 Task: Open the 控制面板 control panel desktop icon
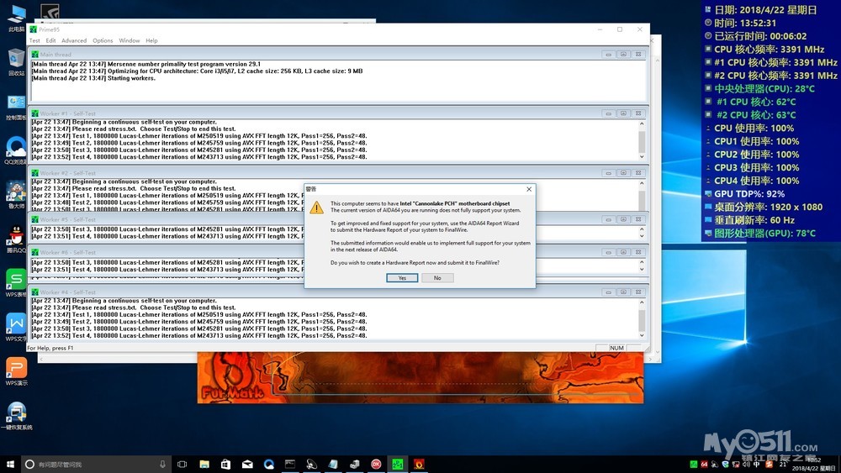click(16, 106)
